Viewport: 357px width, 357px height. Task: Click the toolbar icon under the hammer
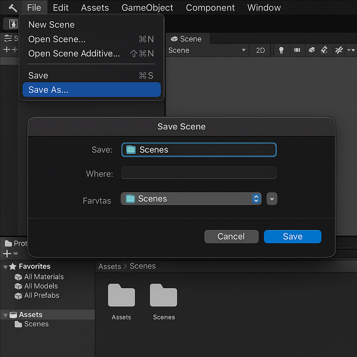pyautogui.click(x=13, y=24)
